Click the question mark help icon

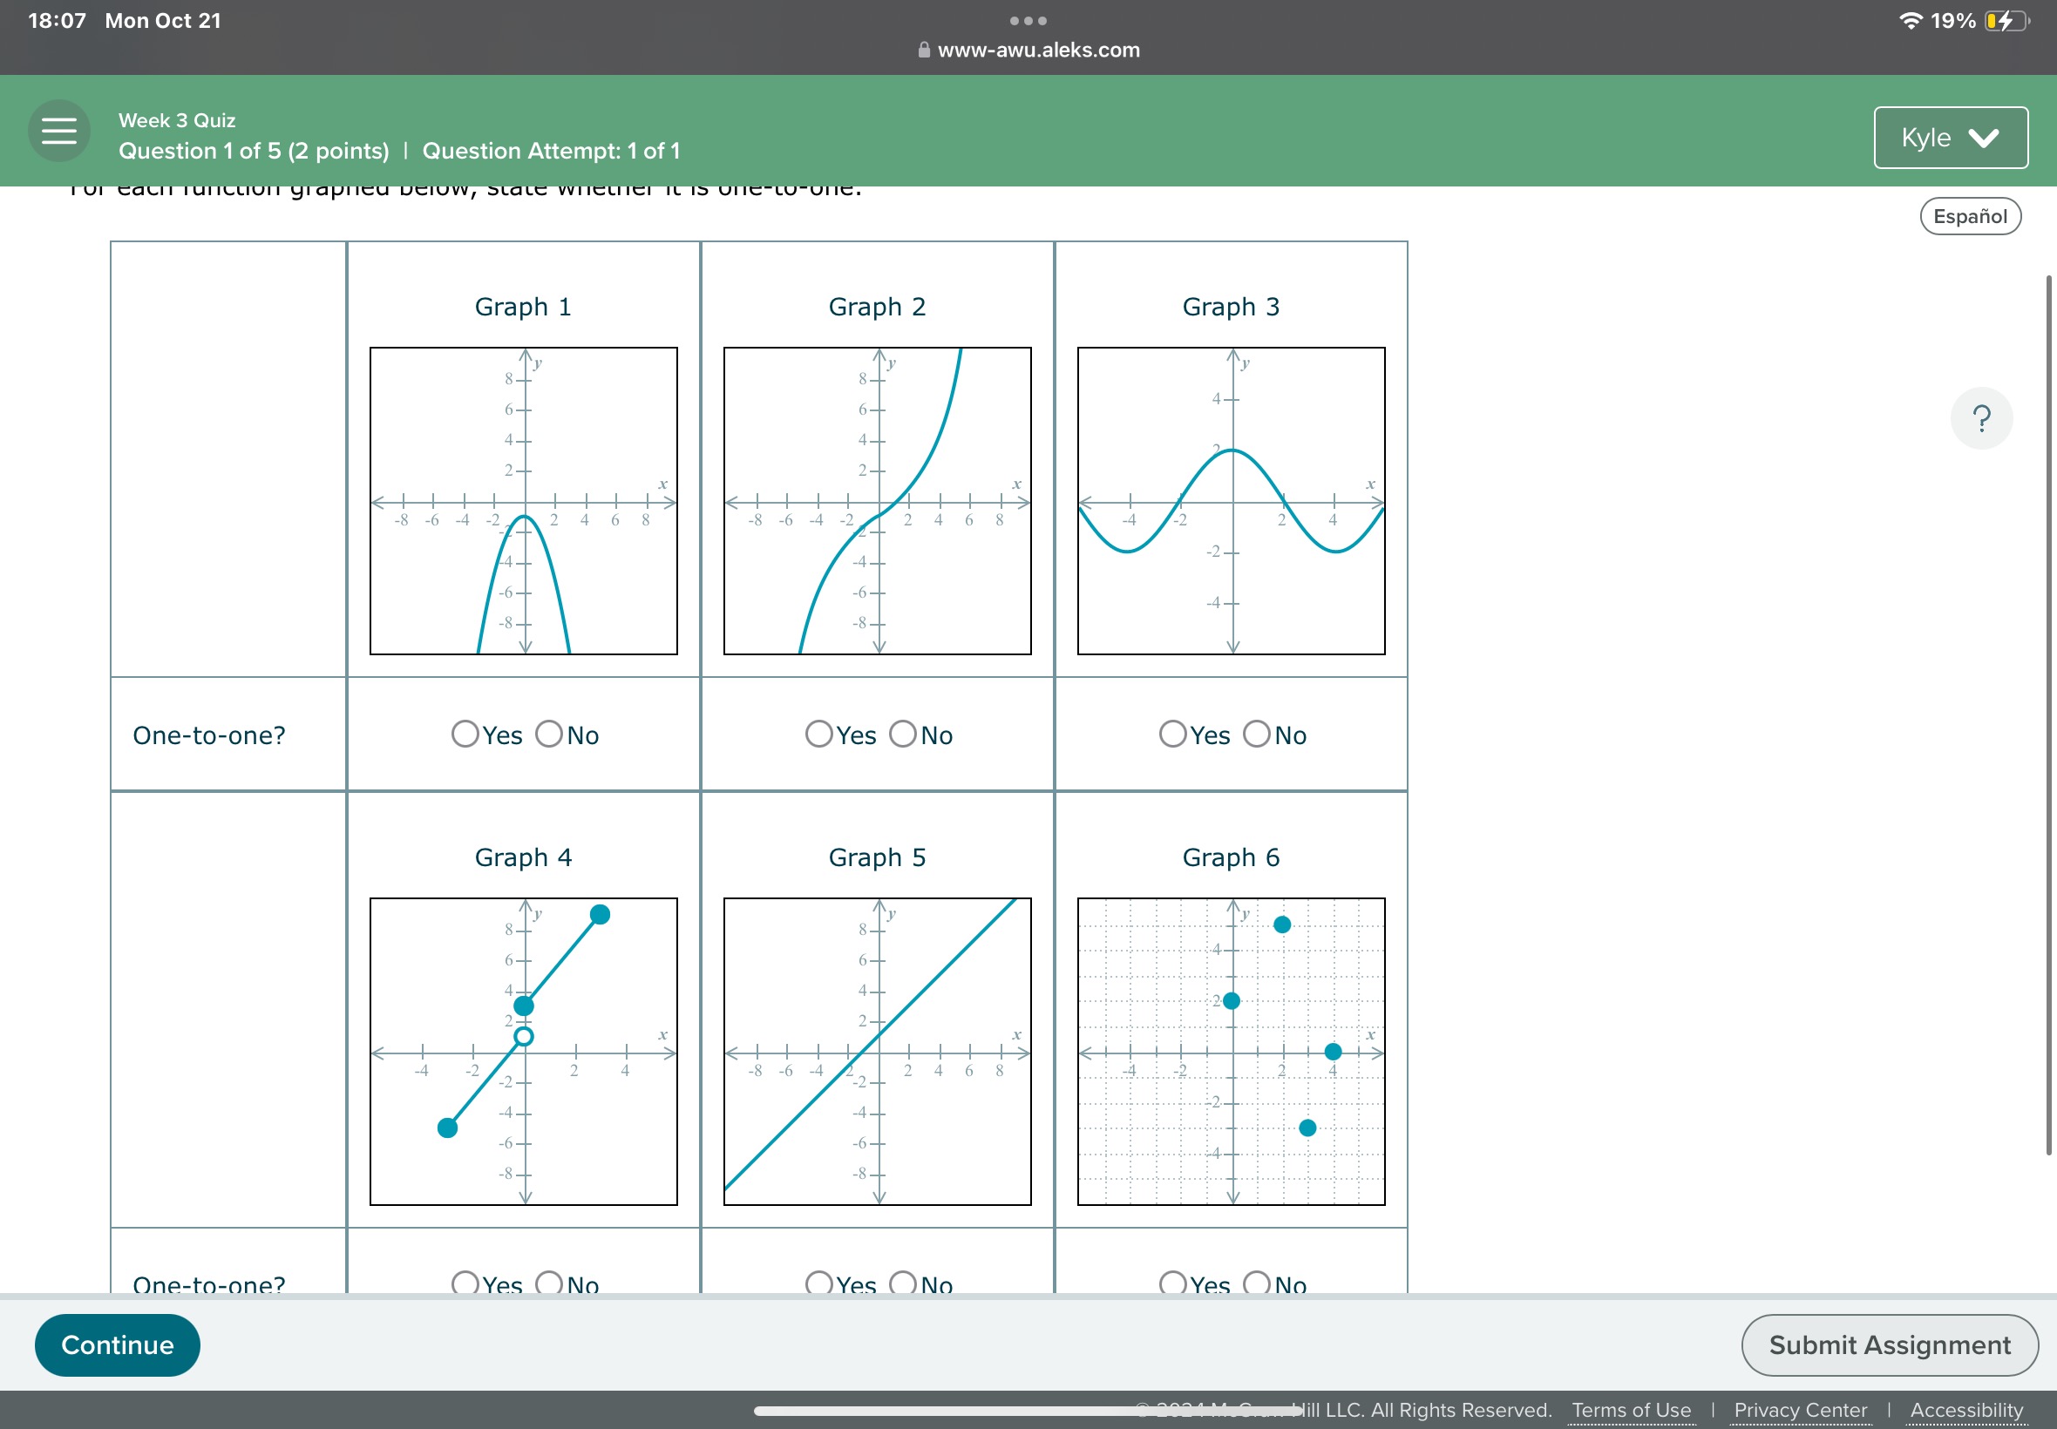[1976, 416]
